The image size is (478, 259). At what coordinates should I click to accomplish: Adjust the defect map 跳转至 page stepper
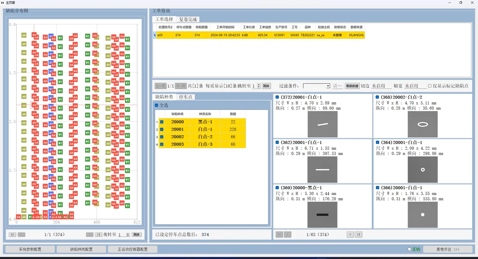128,234
